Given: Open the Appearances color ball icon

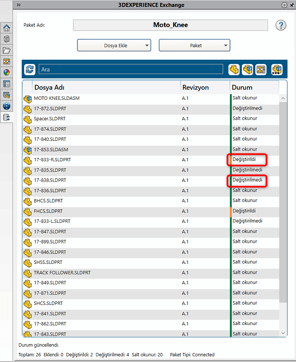Looking at the screenshot, I should (x=7, y=72).
